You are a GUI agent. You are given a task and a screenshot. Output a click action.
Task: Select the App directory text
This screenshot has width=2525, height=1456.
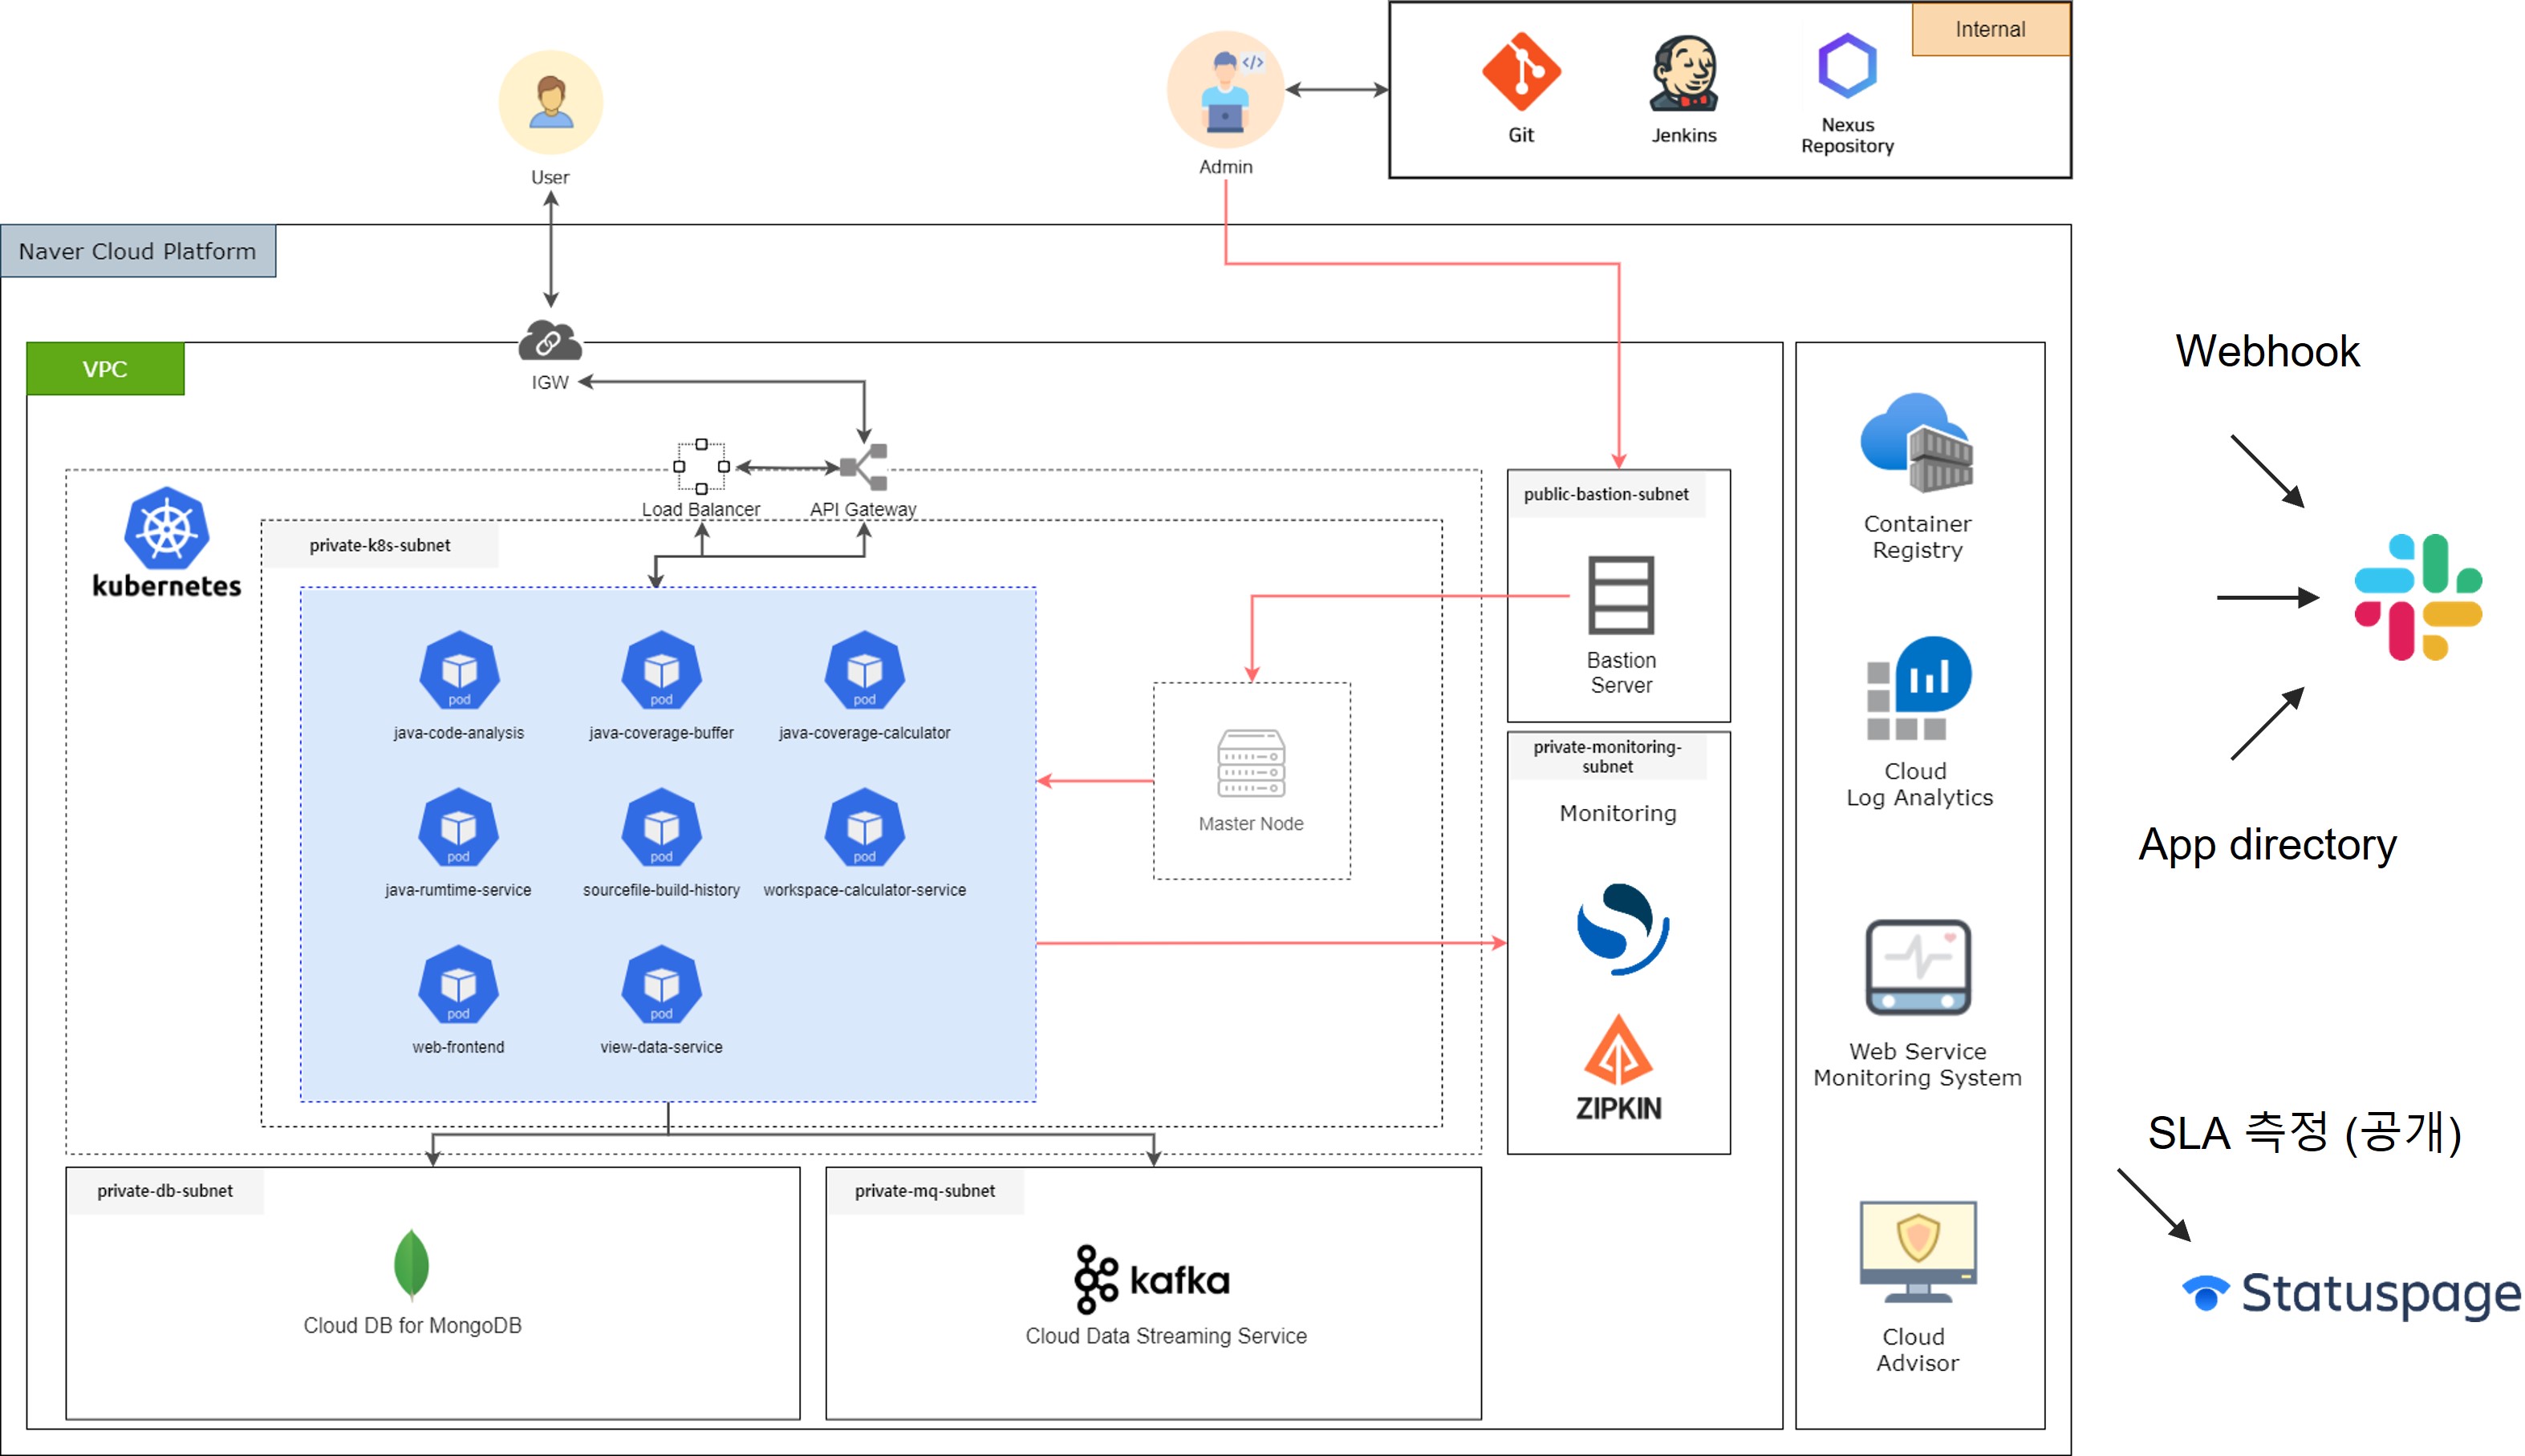(x=2267, y=845)
